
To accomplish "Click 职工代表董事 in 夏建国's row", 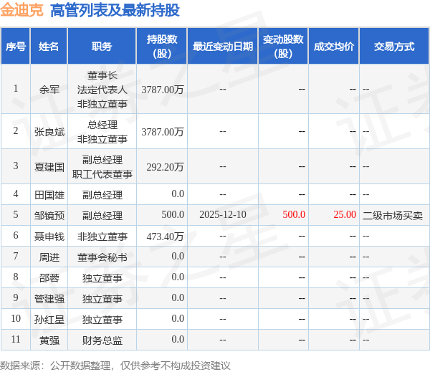I will 102,174.
